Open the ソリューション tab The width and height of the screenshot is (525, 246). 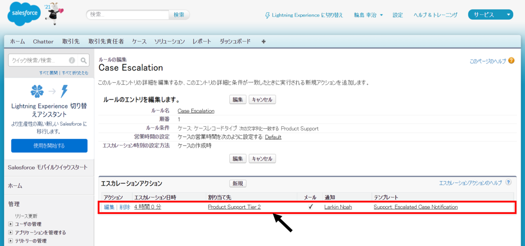pos(170,42)
